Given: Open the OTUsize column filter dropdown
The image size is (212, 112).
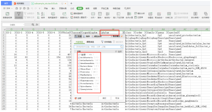Looking at the screenshot, I should (x=70, y=32).
